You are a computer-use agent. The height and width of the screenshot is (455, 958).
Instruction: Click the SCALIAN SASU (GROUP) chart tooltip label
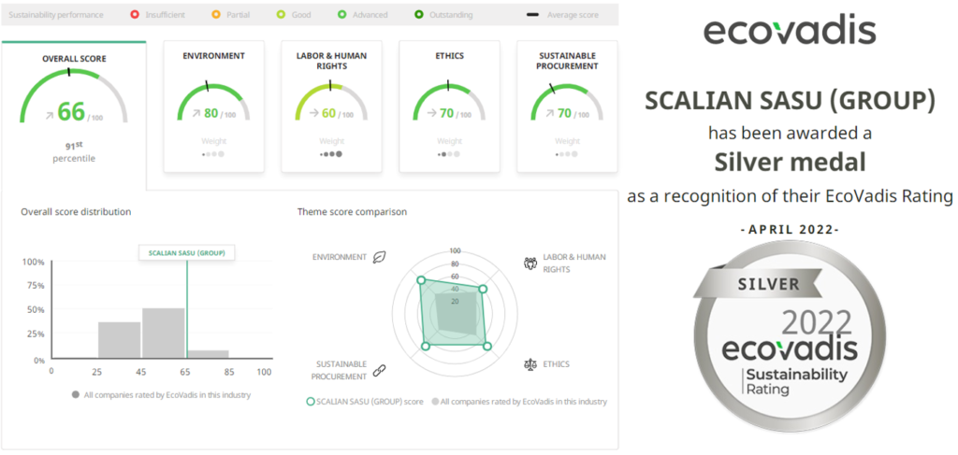(187, 252)
